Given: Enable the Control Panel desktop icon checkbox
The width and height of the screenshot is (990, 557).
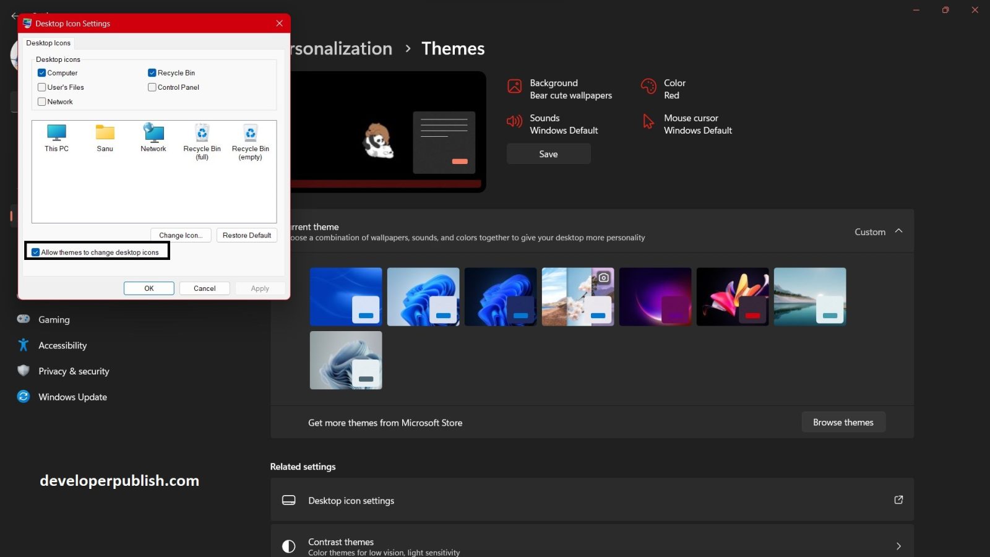Looking at the screenshot, I should [152, 87].
